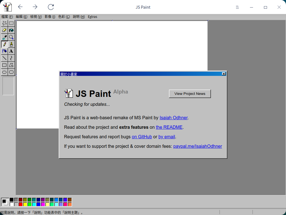This screenshot has width=286, height=215.
Task: Pick the brown palette swatch
Action: click(x=70, y=200)
